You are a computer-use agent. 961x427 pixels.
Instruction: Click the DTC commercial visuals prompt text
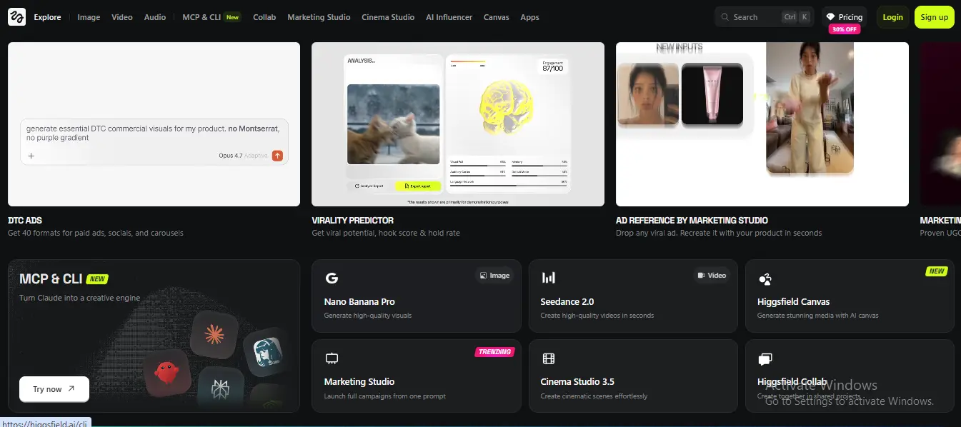(x=154, y=133)
